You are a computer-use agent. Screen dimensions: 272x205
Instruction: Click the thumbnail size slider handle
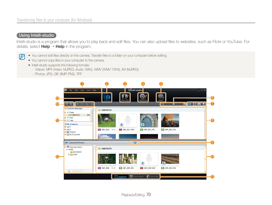[173, 104]
